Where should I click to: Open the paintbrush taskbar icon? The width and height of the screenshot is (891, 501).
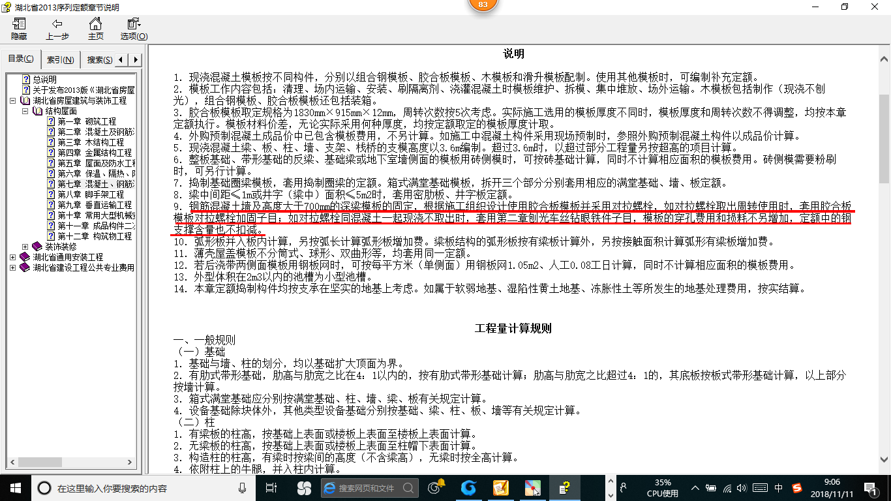533,487
